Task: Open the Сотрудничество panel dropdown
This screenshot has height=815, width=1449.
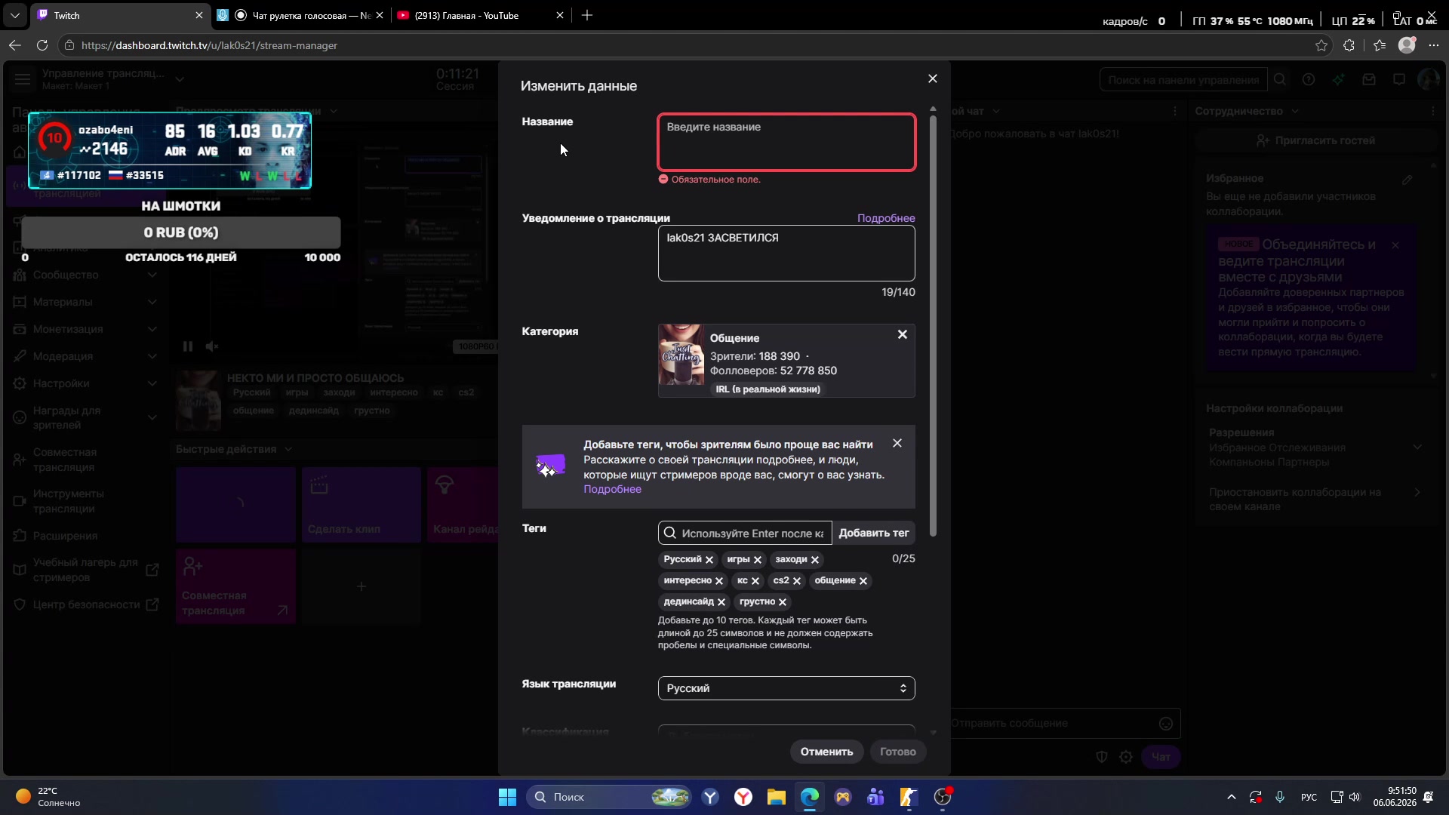Action: (x=1295, y=111)
